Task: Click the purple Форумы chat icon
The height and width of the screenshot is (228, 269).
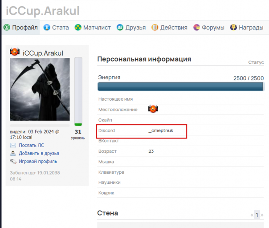Action: point(196,27)
